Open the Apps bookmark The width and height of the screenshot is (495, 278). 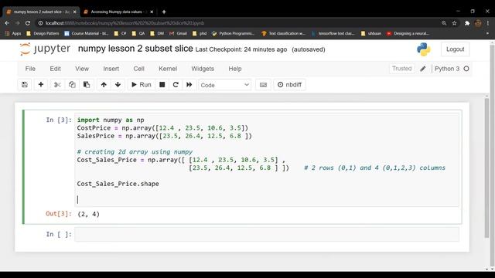pos(13,33)
